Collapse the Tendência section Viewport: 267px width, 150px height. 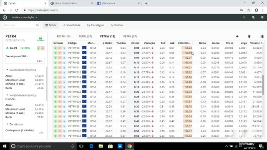[14, 124]
